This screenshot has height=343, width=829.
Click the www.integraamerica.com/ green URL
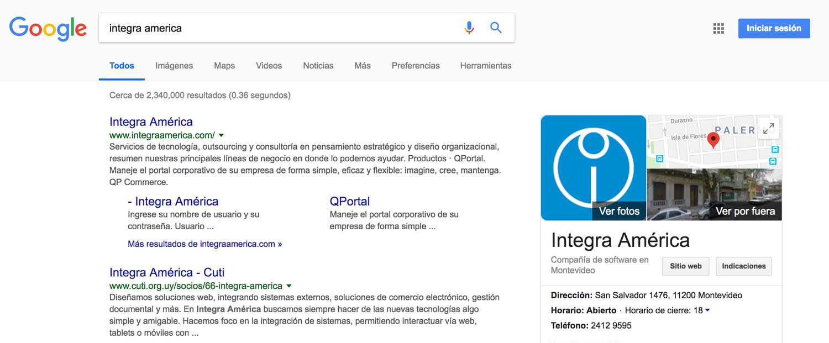pyautogui.click(x=162, y=135)
